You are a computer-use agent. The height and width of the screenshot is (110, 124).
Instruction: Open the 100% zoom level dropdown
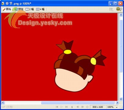pos(112,107)
